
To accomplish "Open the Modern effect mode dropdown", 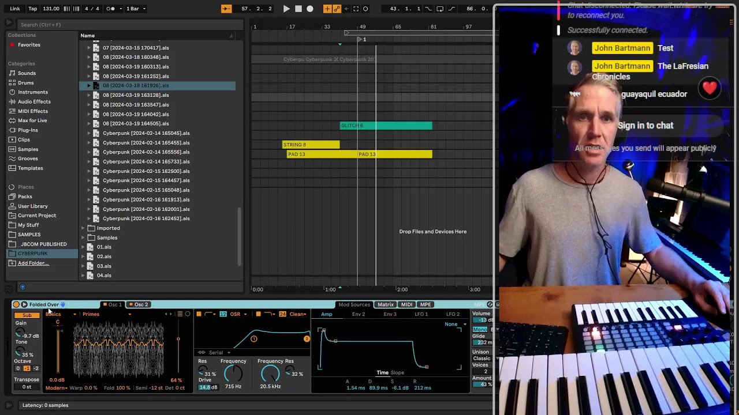I will [57, 388].
